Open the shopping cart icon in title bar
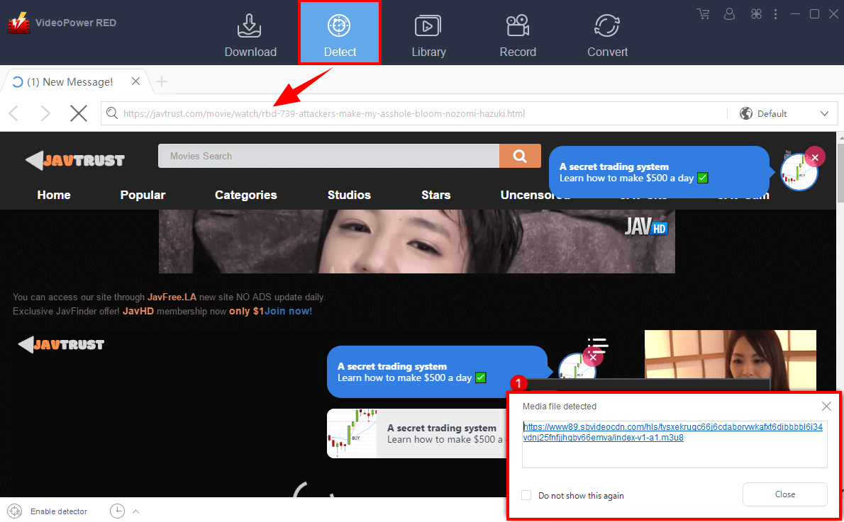Viewport: 844px width, 522px height. coord(703,14)
